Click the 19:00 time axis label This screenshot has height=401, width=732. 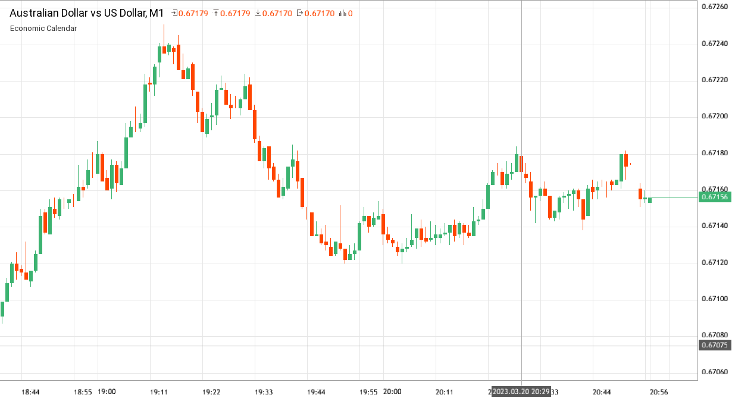click(x=107, y=392)
